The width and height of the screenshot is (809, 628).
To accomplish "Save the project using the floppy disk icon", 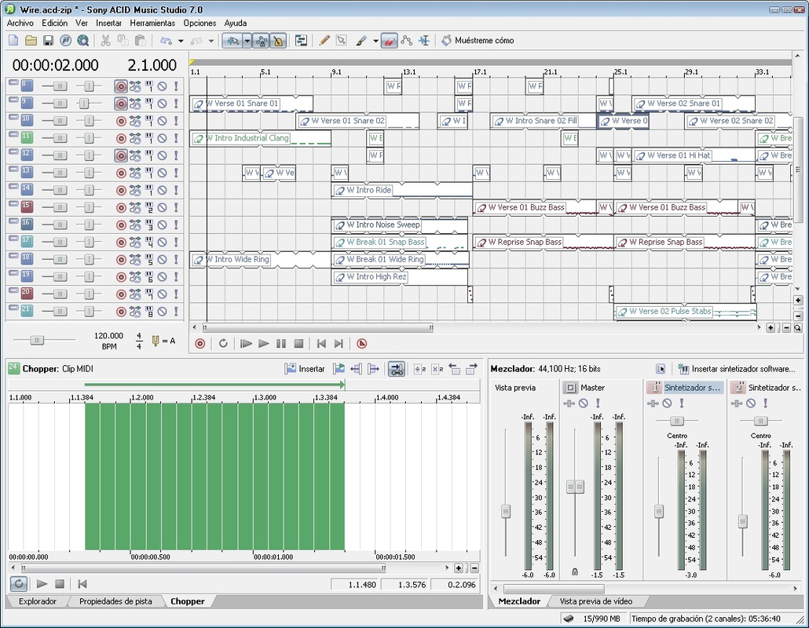I will tap(48, 40).
